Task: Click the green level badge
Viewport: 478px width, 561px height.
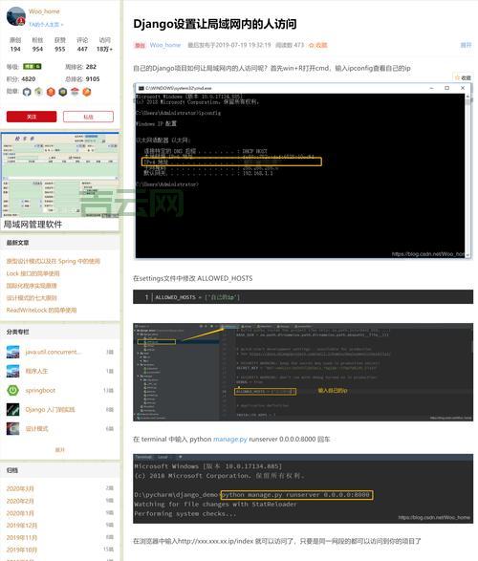Action: tap(33, 67)
